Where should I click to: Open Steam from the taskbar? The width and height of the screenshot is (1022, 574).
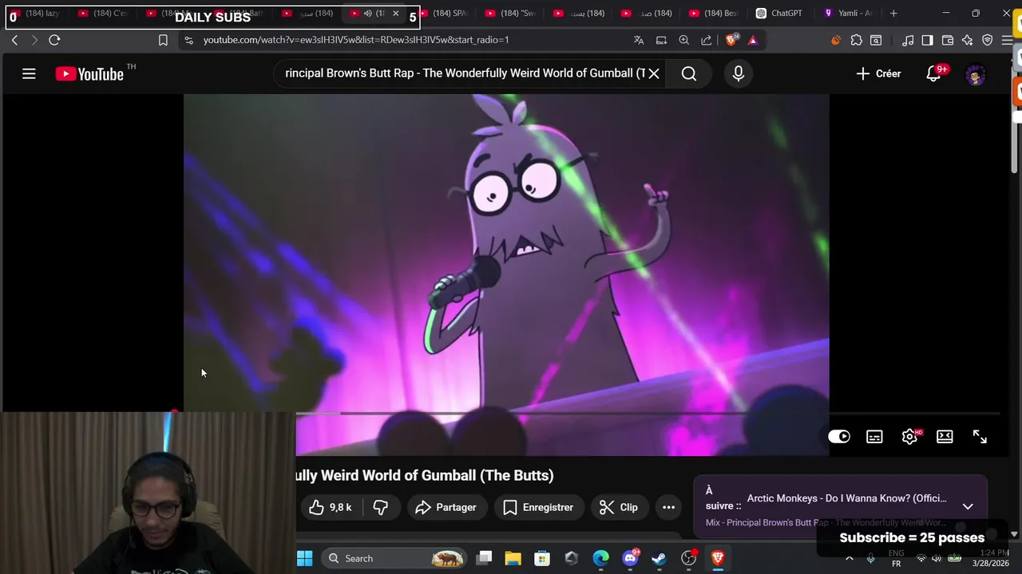[x=659, y=558]
